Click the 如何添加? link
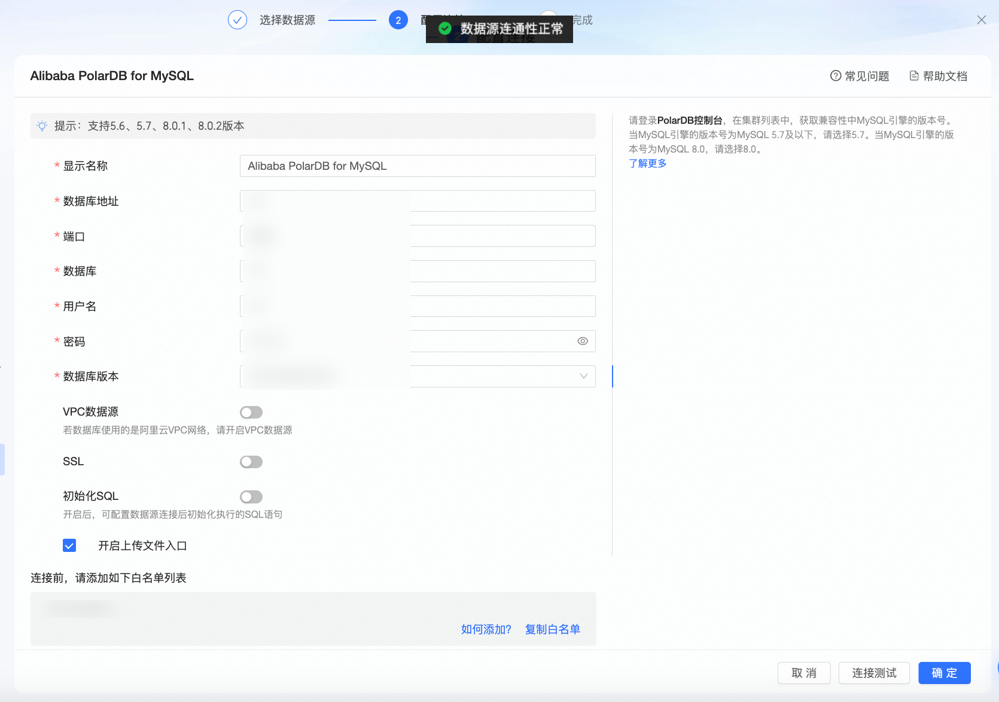 tap(486, 629)
